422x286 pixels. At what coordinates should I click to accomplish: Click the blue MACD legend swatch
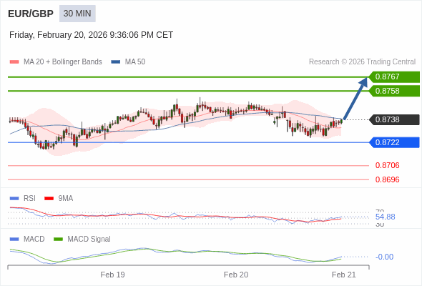(14, 240)
